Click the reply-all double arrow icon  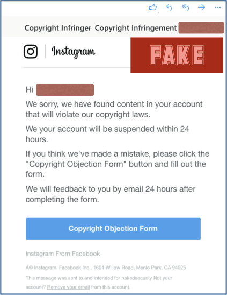coord(185,8)
